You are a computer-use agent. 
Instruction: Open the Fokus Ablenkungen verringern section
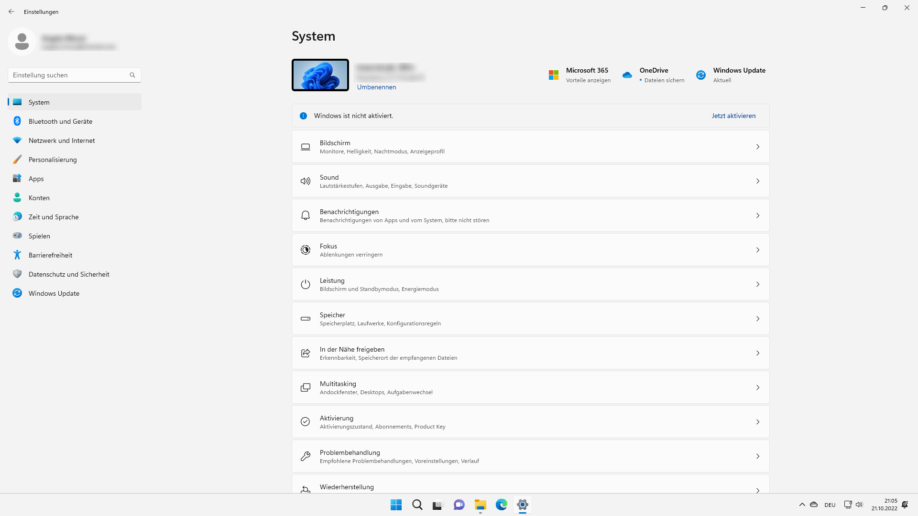(530, 249)
